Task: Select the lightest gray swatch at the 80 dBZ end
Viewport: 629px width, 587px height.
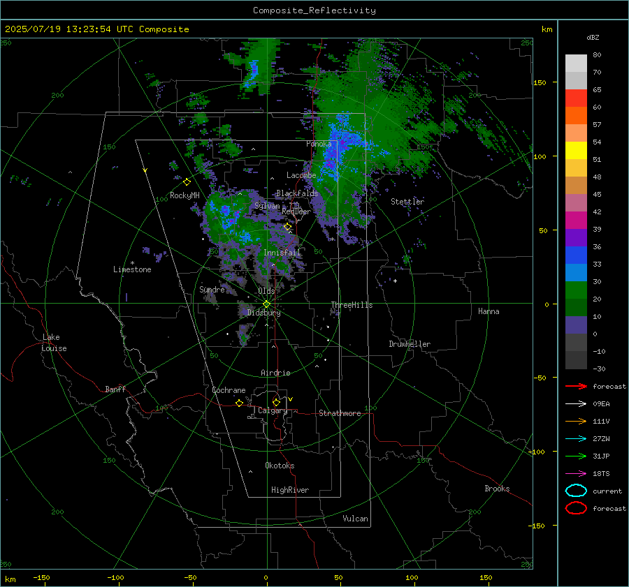Action: click(x=576, y=63)
